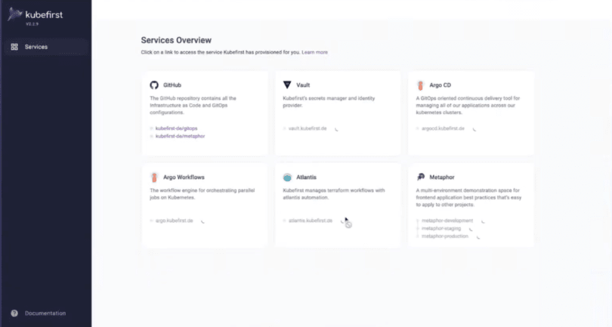Click the Services Overview heading
The image size is (612, 327).
(x=176, y=40)
